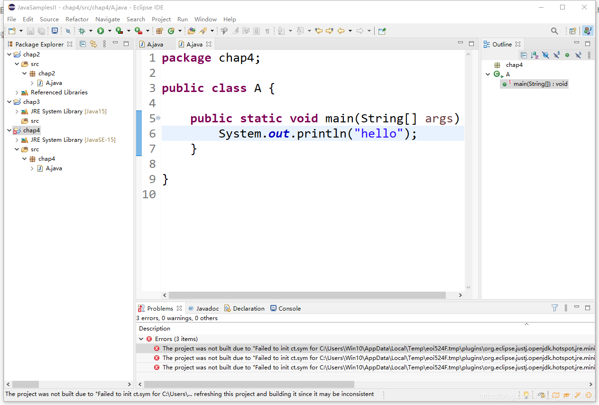Click Collapse All in Outline view
The height and width of the screenshot is (405, 599).
coord(524,55)
